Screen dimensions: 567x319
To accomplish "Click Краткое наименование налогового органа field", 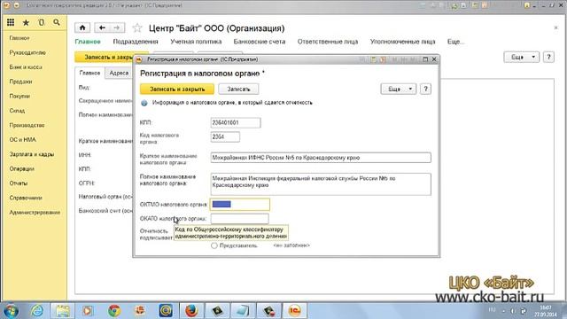I will point(321,158).
